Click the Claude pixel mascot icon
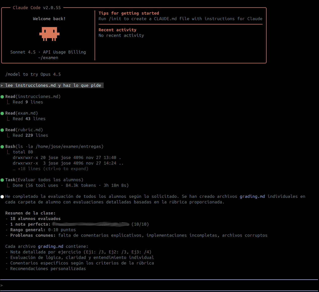The image size is (319, 292). click(x=49, y=34)
